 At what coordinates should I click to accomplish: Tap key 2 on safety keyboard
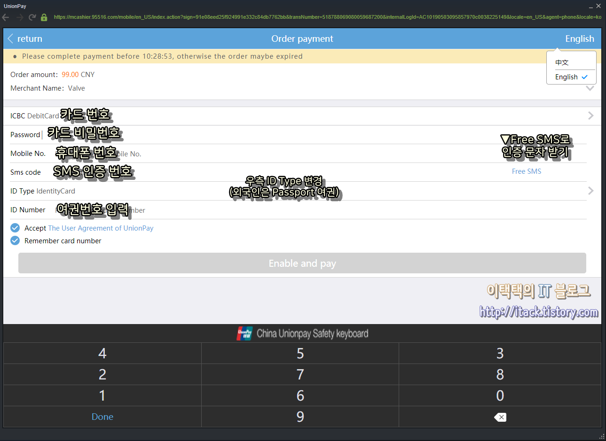[x=102, y=374]
